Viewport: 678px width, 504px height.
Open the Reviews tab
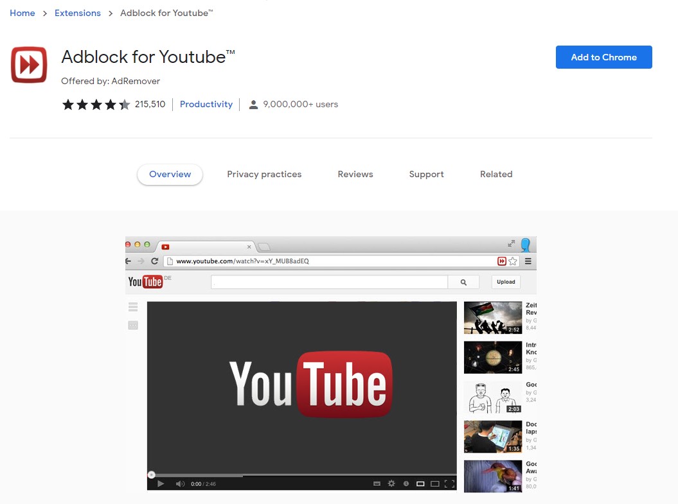coord(355,174)
